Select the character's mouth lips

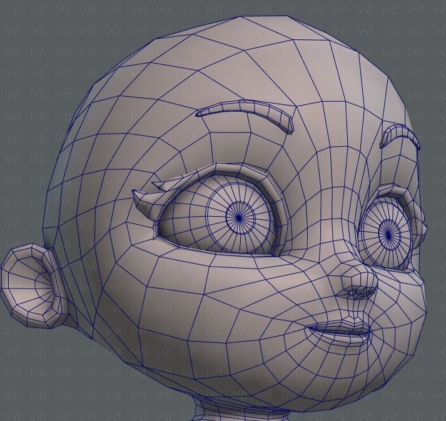pos(340,333)
